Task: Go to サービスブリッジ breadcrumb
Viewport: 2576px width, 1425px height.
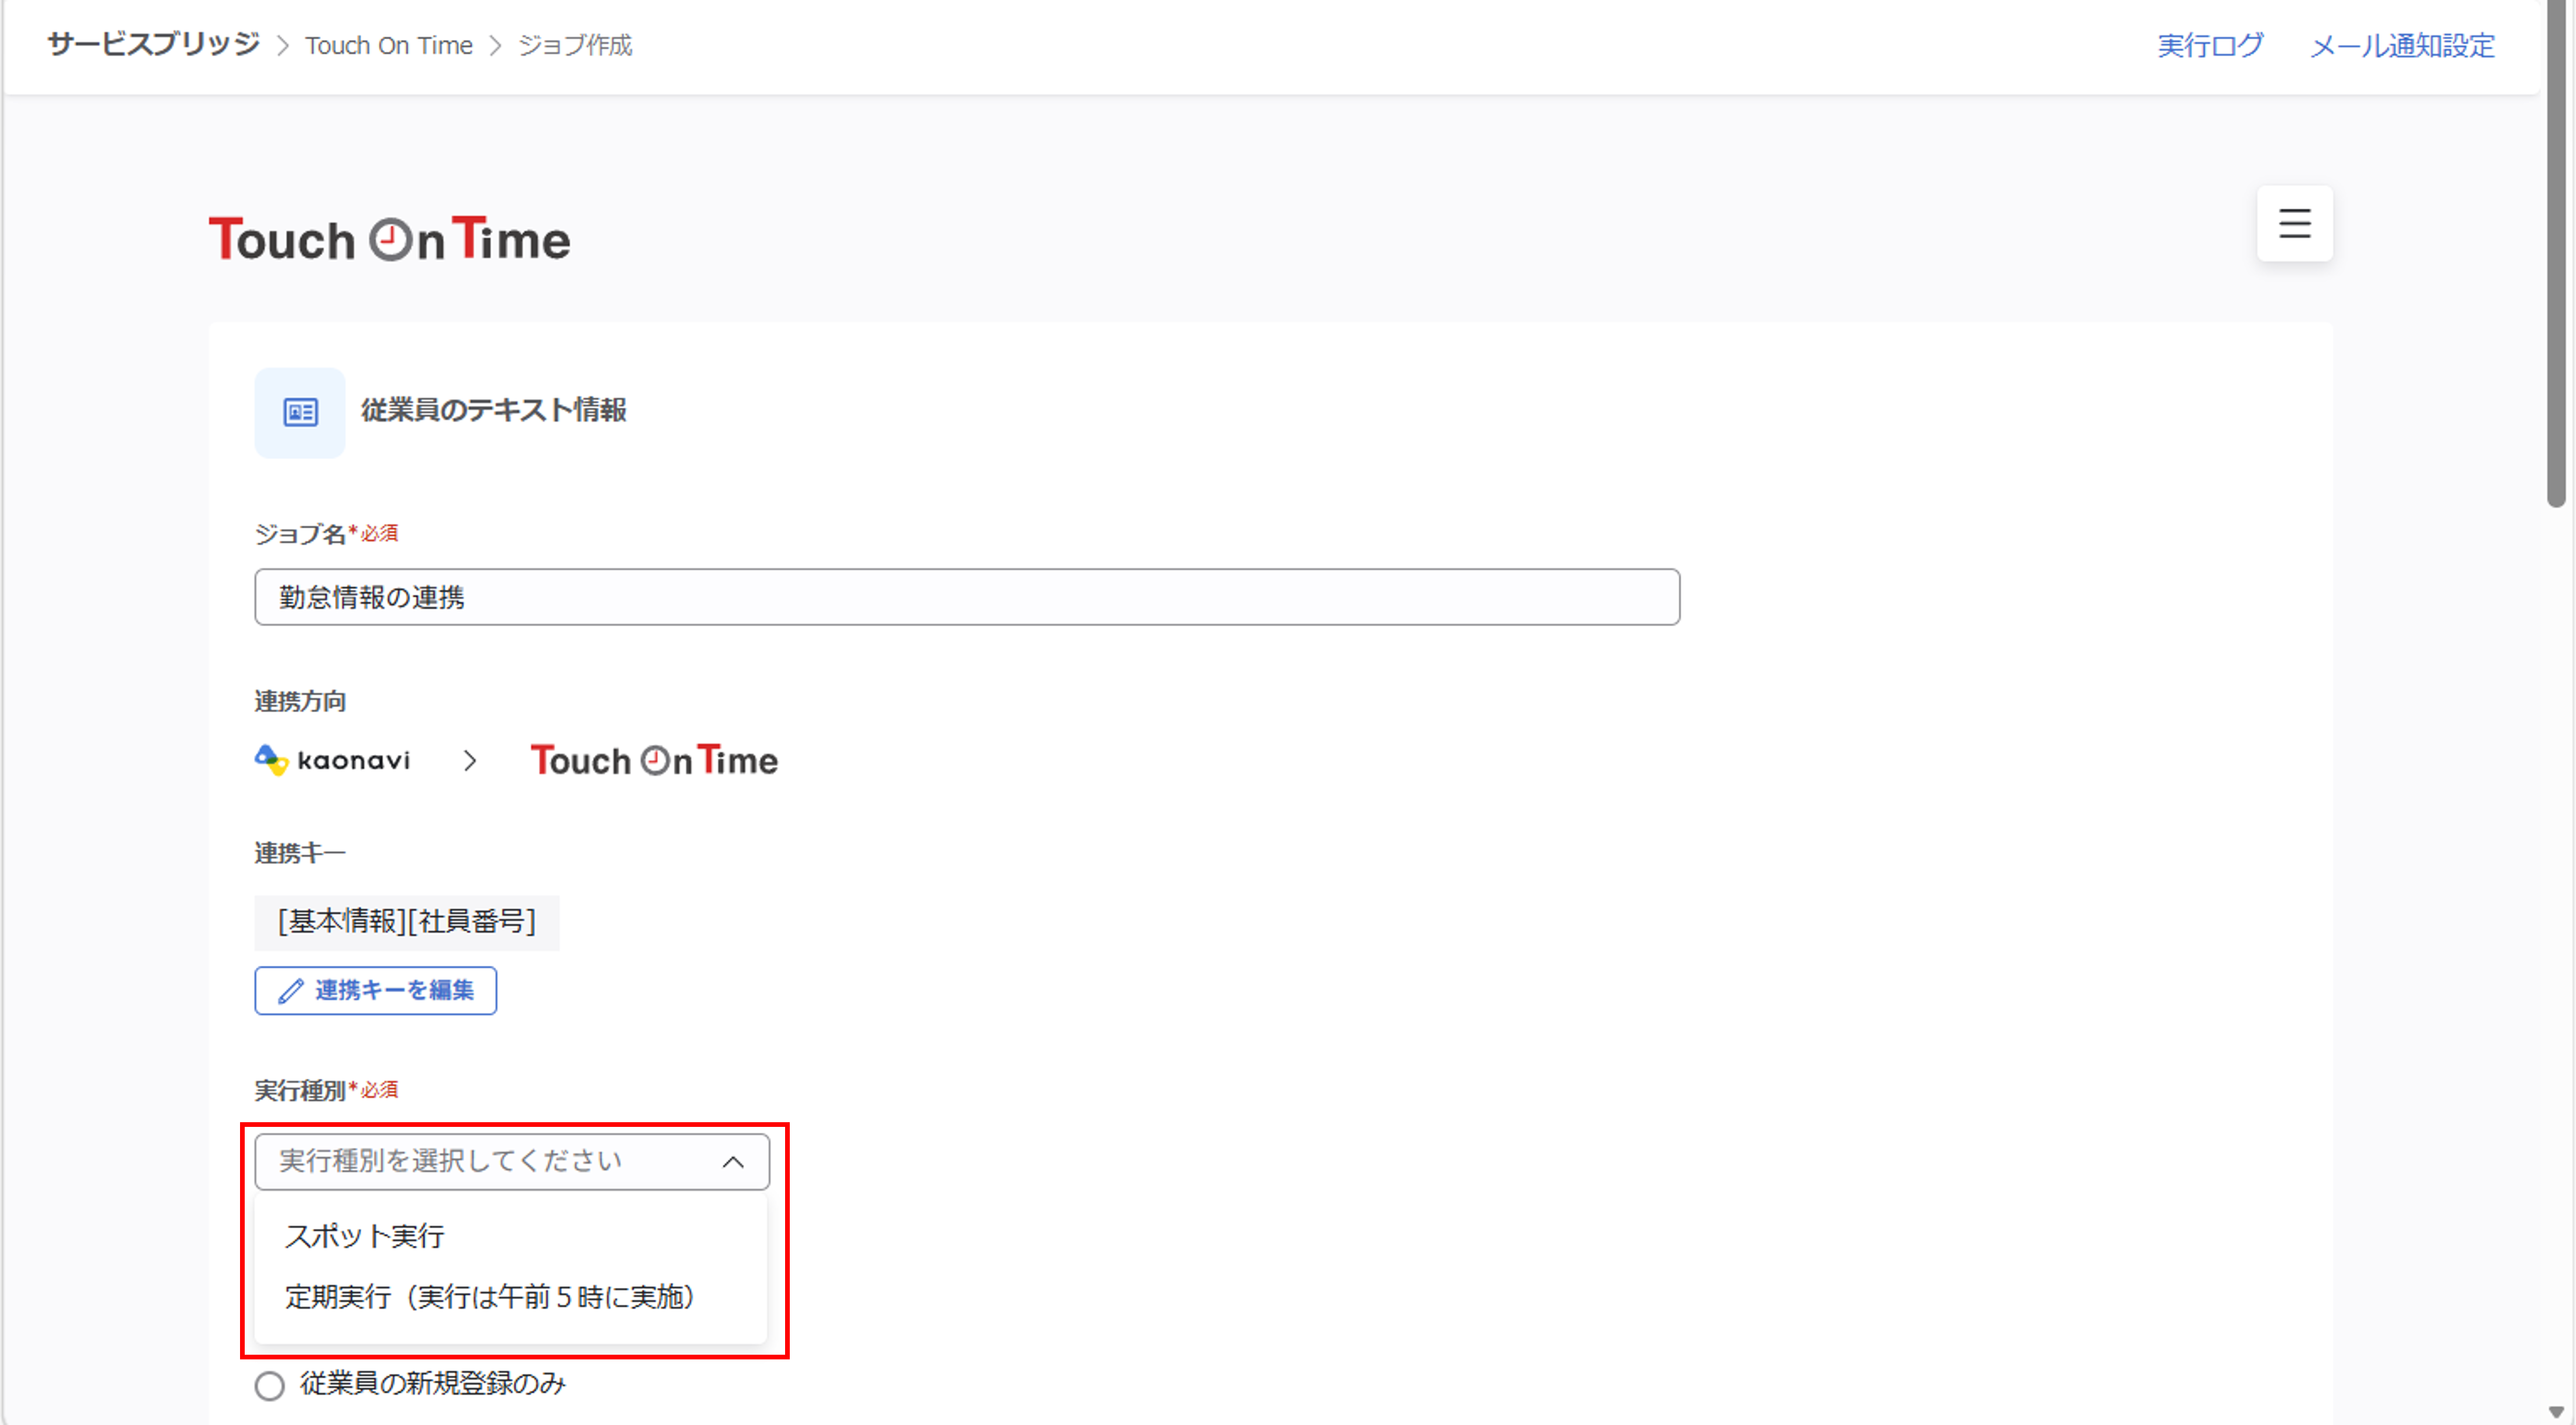Action: tap(154, 45)
